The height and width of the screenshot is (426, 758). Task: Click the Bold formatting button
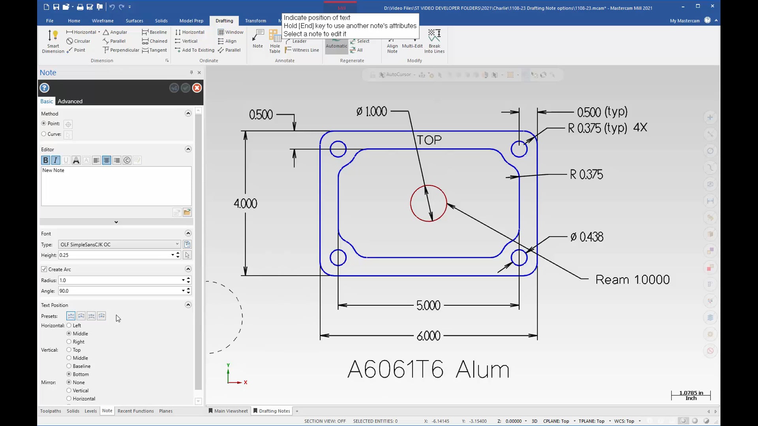tap(45, 160)
